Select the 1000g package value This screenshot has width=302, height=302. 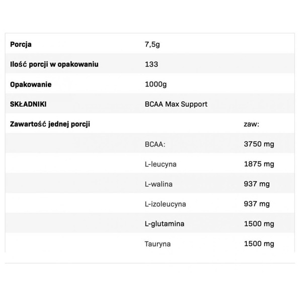[x=155, y=85]
